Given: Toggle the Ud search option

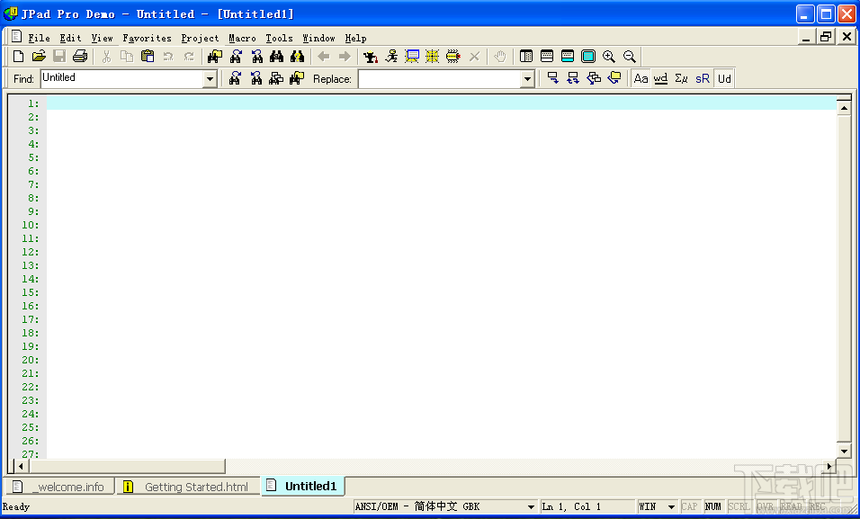Looking at the screenshot, I should pyautogui.click(x=724, y=78).
